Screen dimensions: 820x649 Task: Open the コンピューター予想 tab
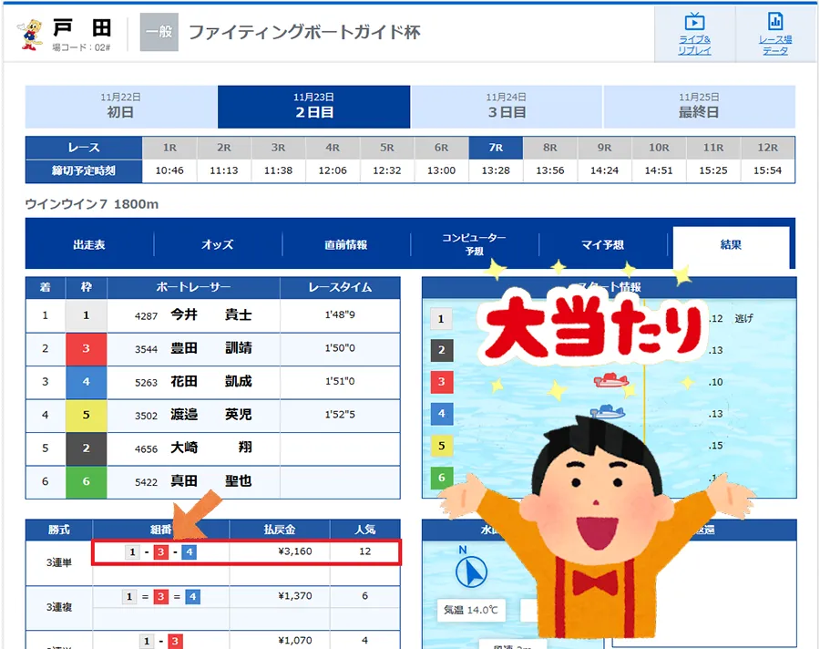coord(474,244)
